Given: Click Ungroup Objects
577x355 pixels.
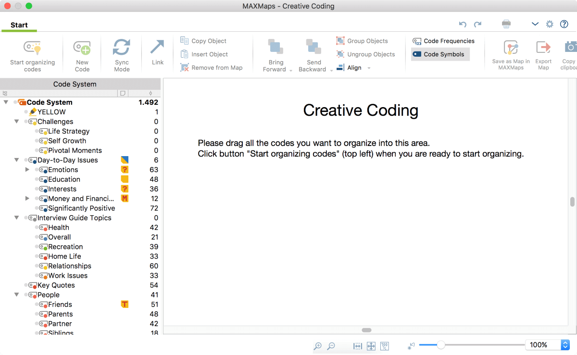Looking at the screenshot, I should [365, 54].
